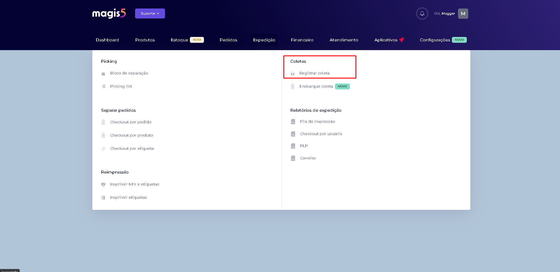The height and width of the screenshot is (272, 560).
Task: Open Picking list
Action: pos(121,86)
